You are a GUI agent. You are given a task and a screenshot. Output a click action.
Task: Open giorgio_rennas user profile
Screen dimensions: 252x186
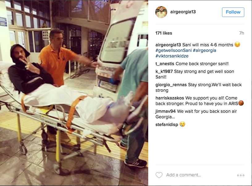(171, 85)
